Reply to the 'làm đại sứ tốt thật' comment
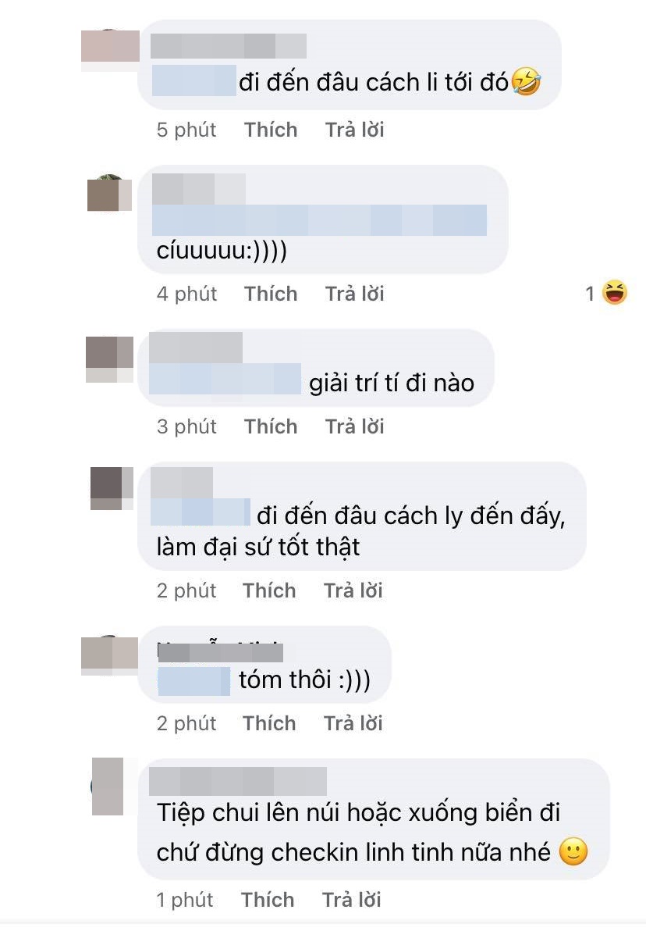 pyautogui.click(x=353, y=590)
